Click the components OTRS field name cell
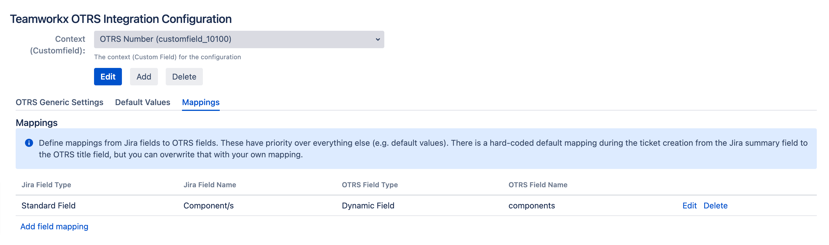Screen dimensions: 829x245 pyautogui.click(x=531, y=206)
